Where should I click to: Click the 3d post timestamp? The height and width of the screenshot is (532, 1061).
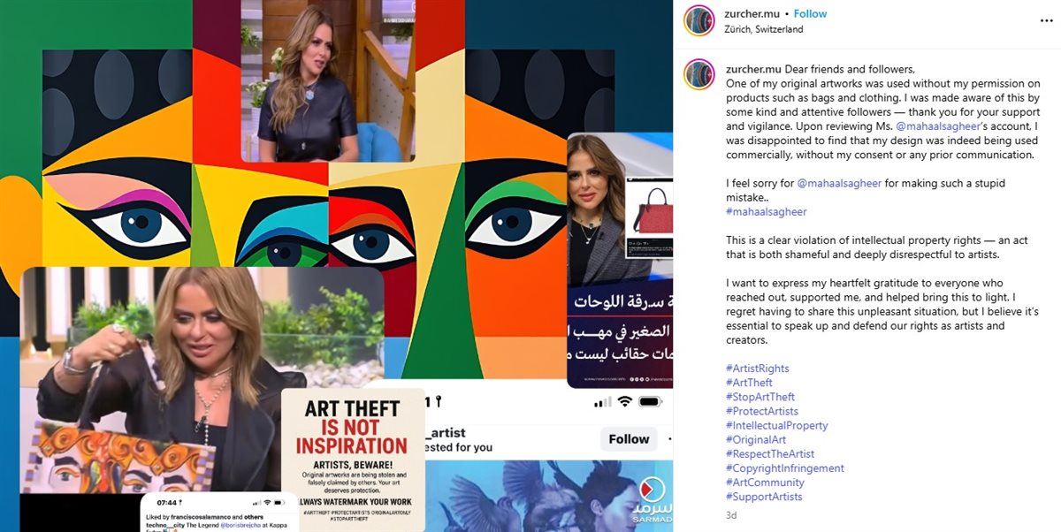pyautogui.click(x=731, y=515)
